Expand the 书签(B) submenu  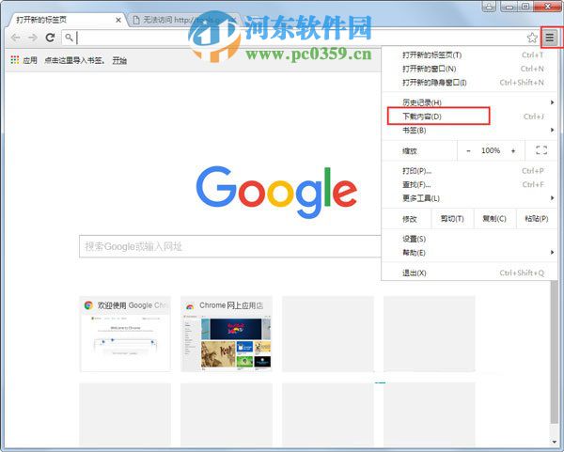[x=469, y=131]
